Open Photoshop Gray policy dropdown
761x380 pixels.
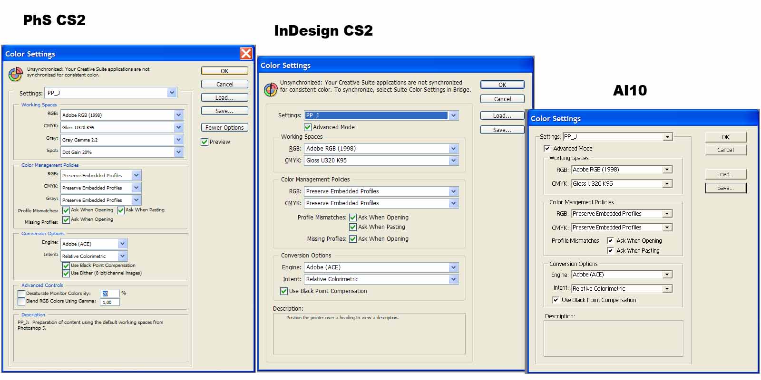pyautogui.click(x=101, y=200)
